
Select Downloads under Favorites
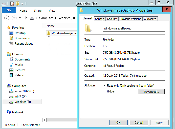point(22,38)
